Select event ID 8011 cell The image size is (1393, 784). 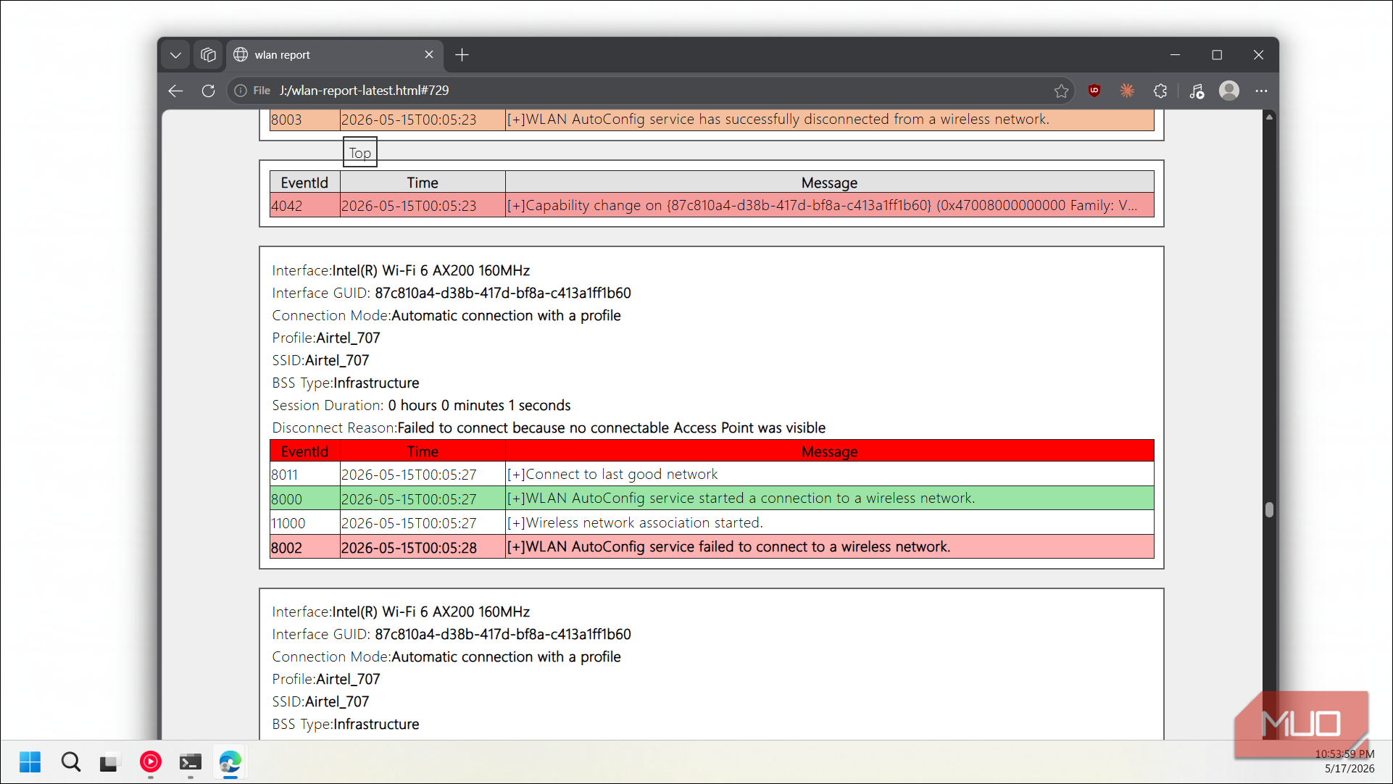304,474
